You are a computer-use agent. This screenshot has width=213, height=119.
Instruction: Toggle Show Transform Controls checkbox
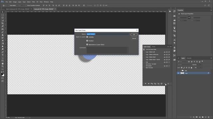coord(26,6)
